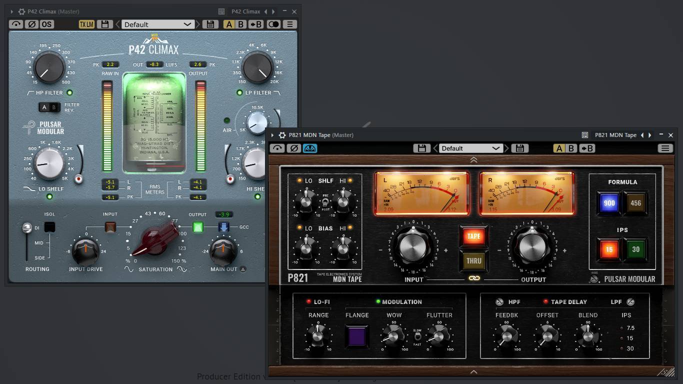Open P821 window options arrow in title bar
This screenshot has height=384, width=683.
coord(272,135)
